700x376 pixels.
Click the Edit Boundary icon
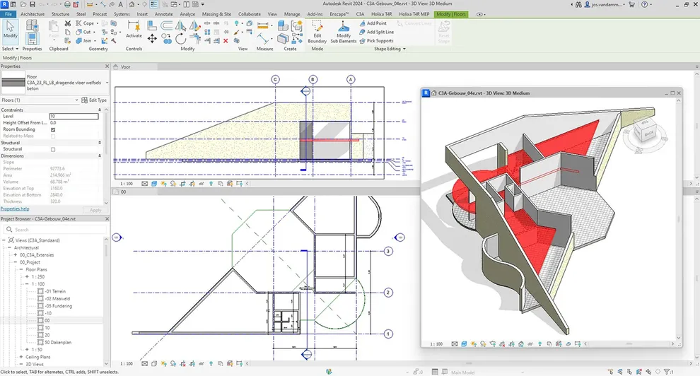tap(317, 32)
